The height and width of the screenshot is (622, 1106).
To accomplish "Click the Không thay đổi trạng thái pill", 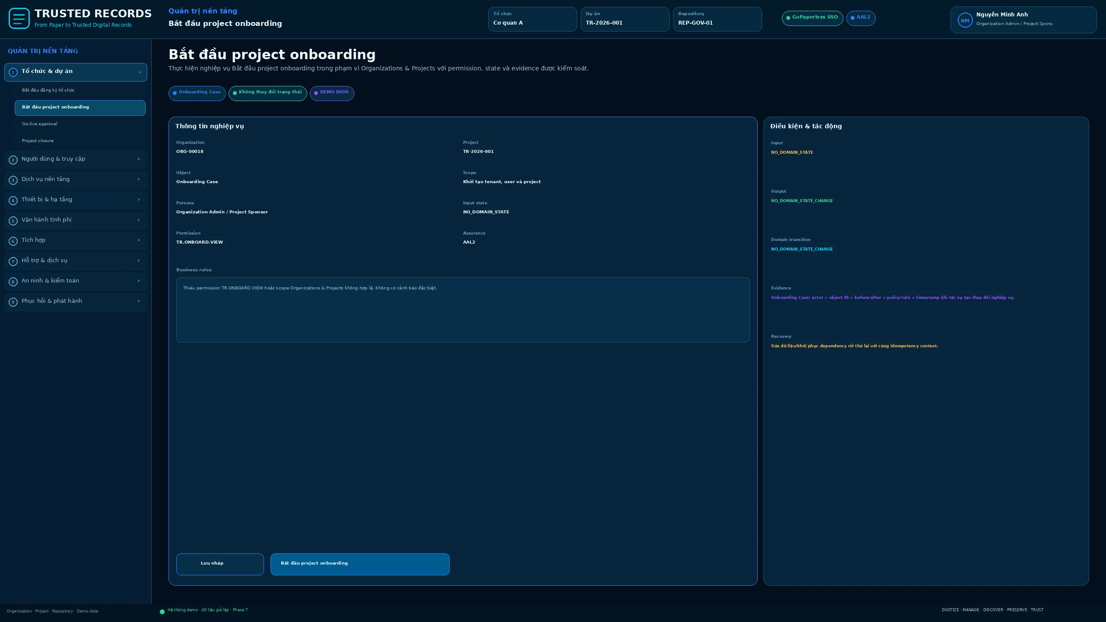I will pyautogui.click(x=267, y=93).
